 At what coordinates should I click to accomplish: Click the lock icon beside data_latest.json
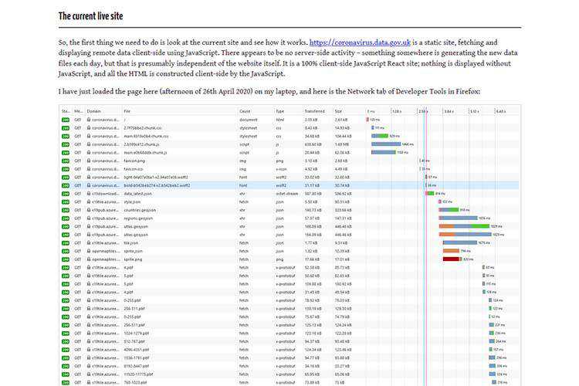point(89,194)
